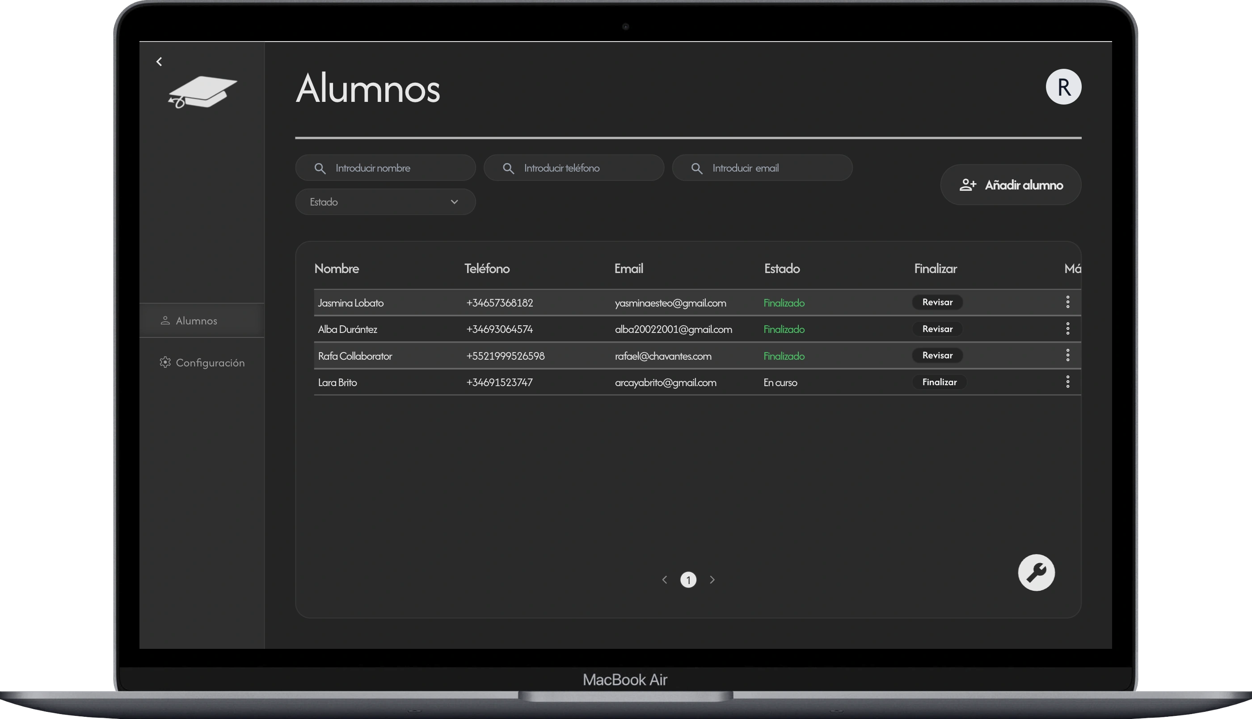Click phone +5521999526598

click(x=505, y=356)
